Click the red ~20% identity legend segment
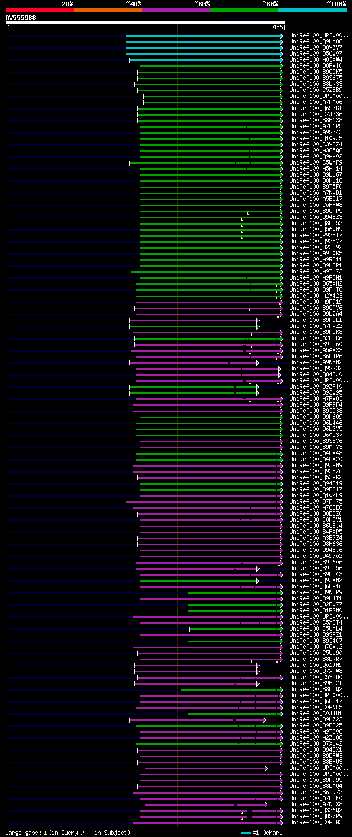 (x=39, y=10)
